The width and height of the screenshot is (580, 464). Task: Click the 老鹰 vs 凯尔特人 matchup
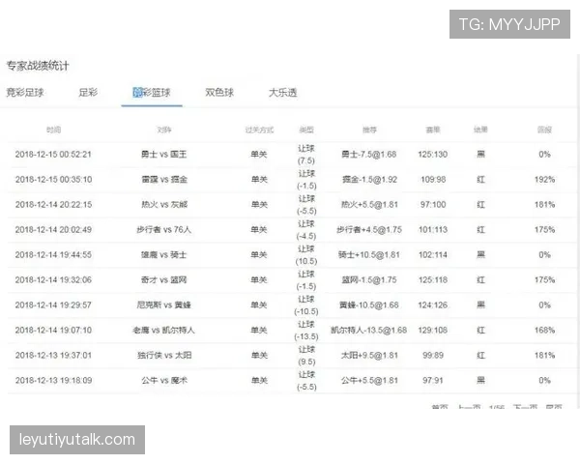tap(163, 330)
